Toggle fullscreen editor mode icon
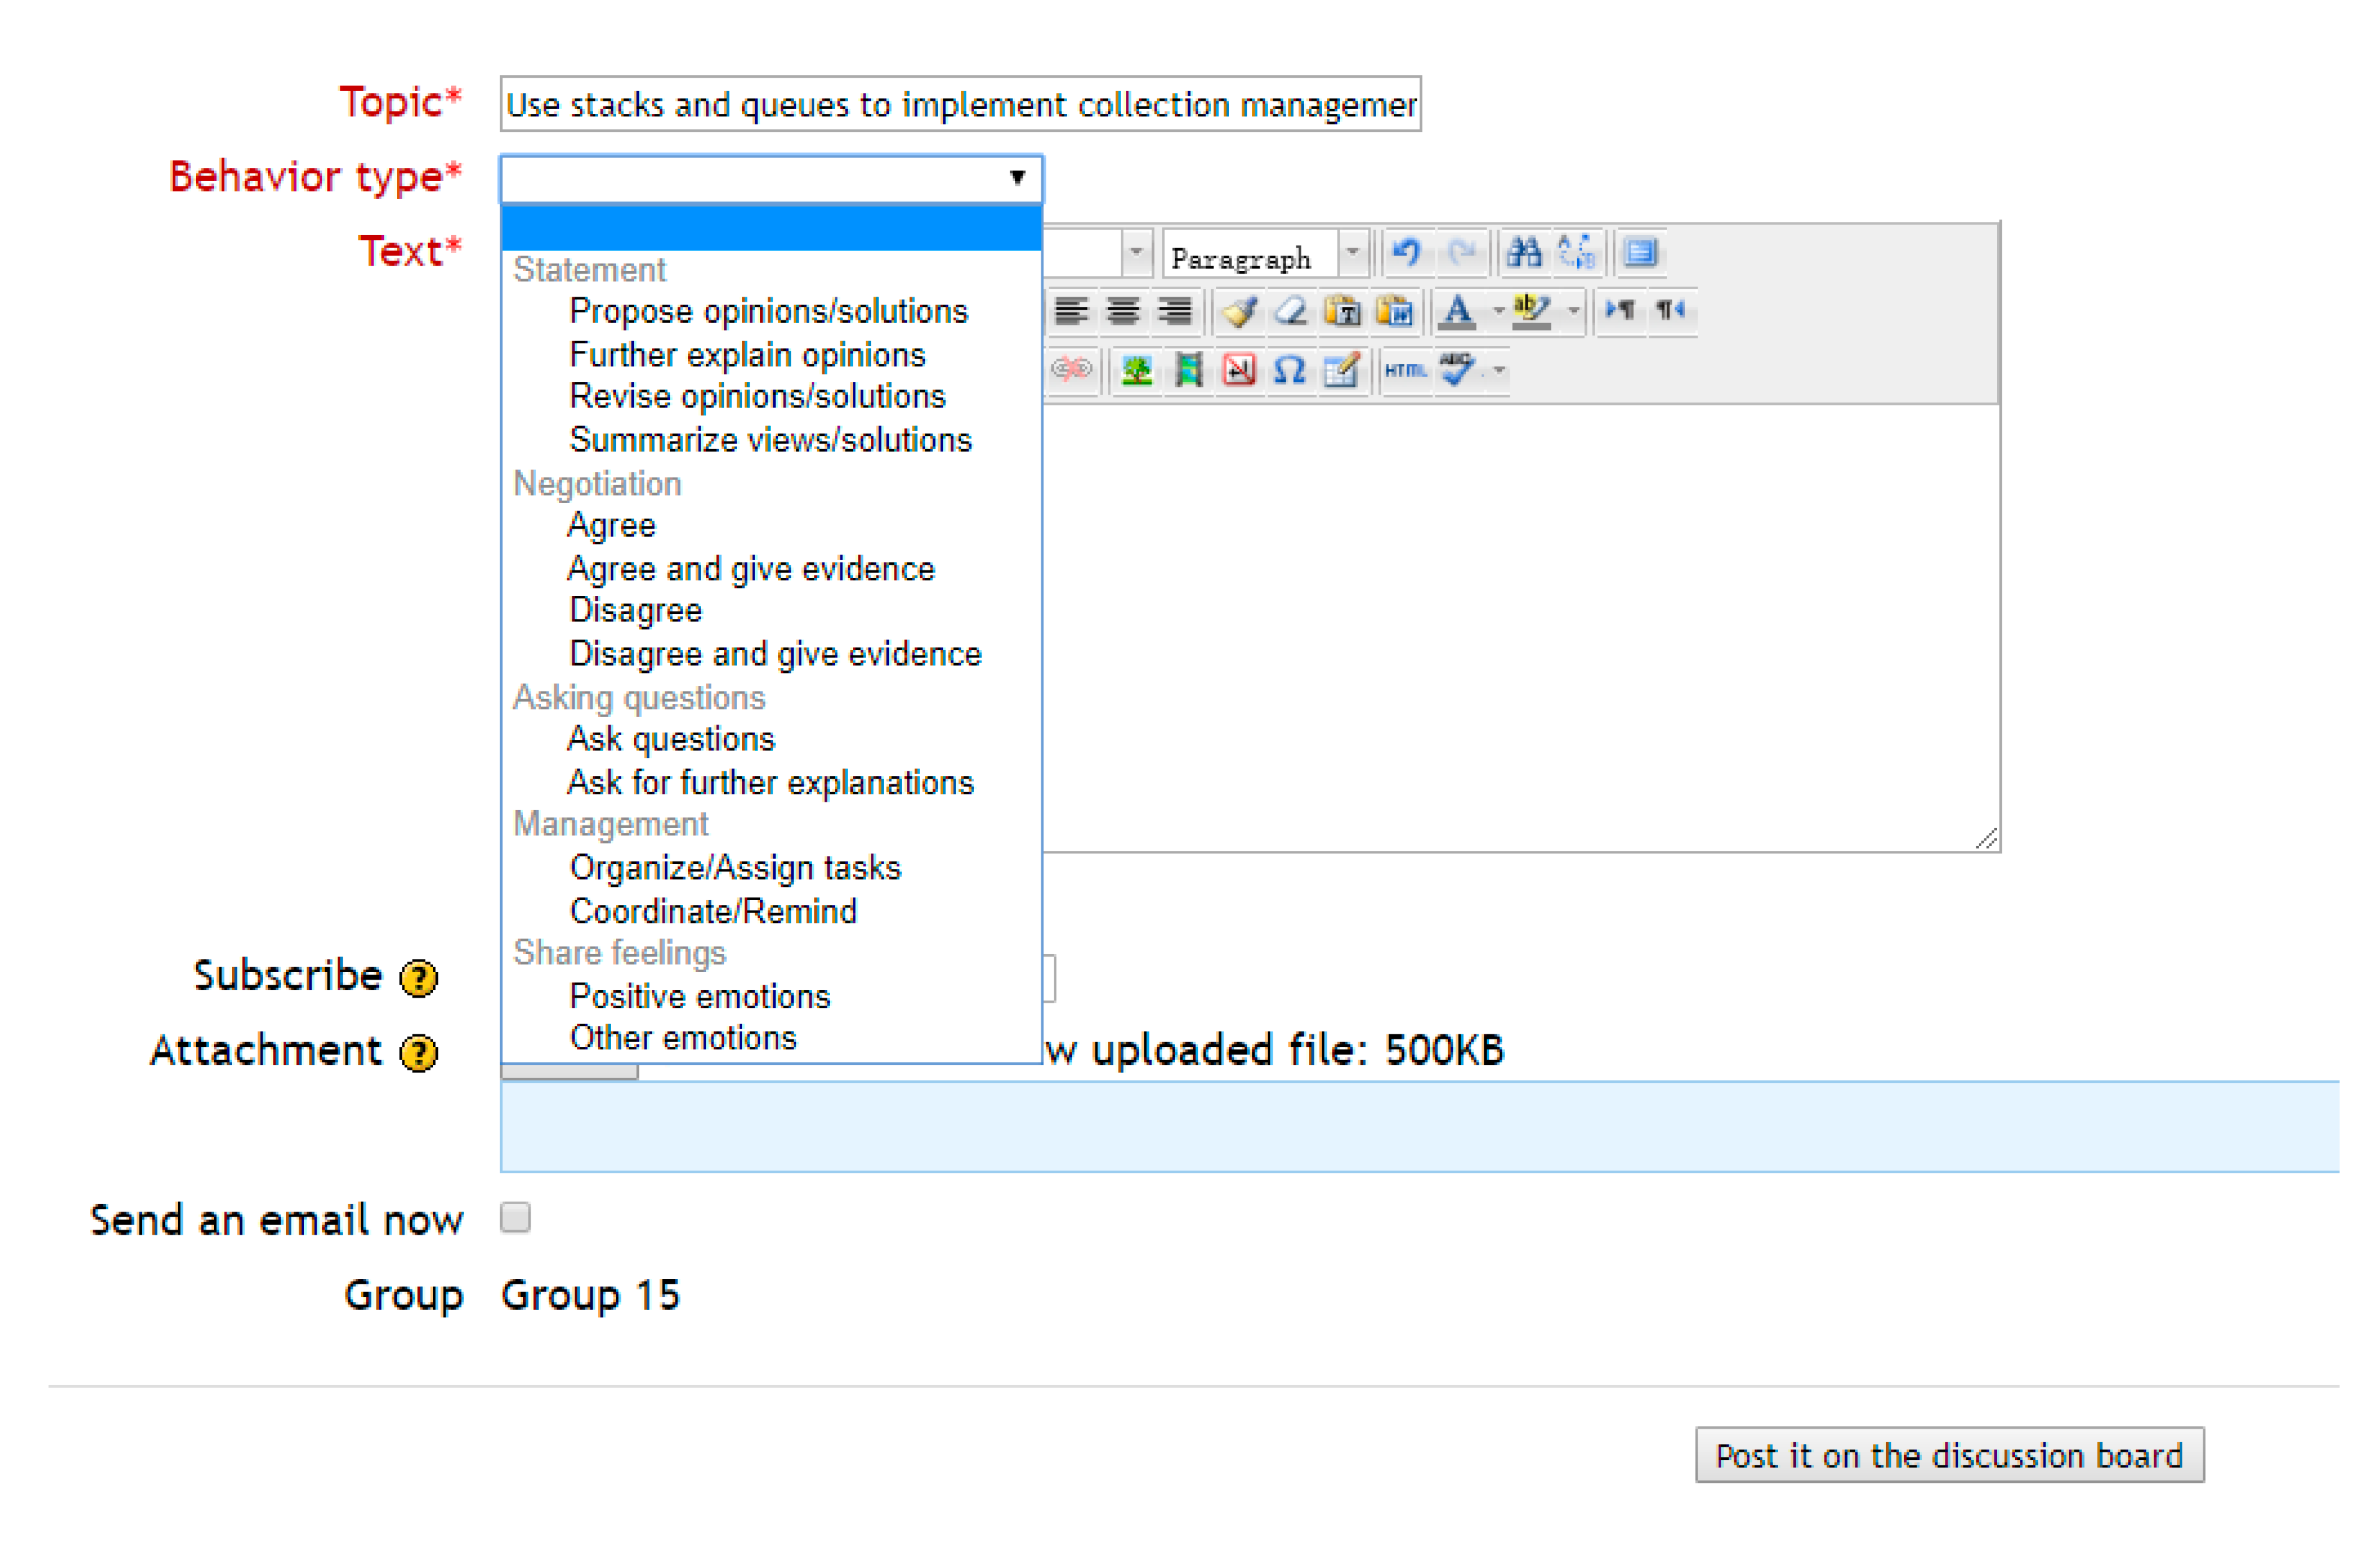This screenshot has height=1550, width=2380. 1640,253
